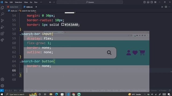This screenshot has width=172, height=96.
Task: Show hidden system tray icons chevron
Action: click(x=145, y=94)
